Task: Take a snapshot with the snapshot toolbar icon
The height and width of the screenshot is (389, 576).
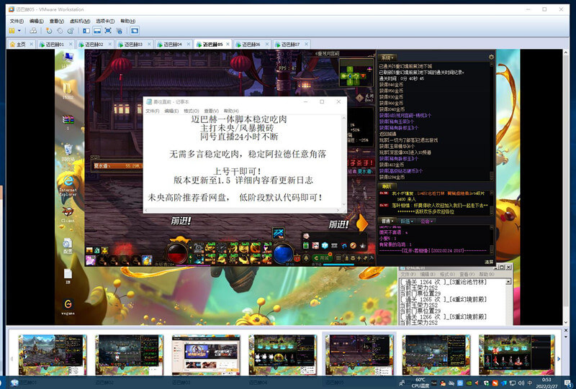Action: click(49, 31)
